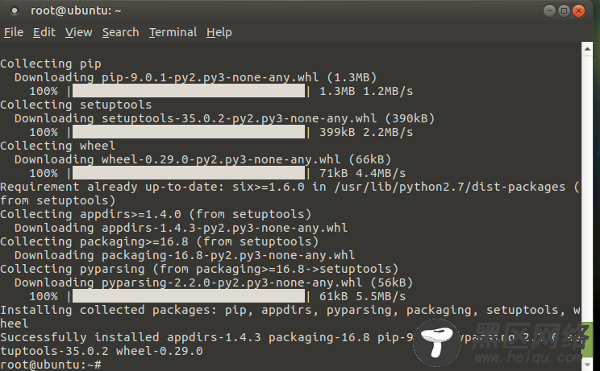Screen dimensions: 600x371
Task: Click the terminal window icon in title bar
Action: coord(15,10)
